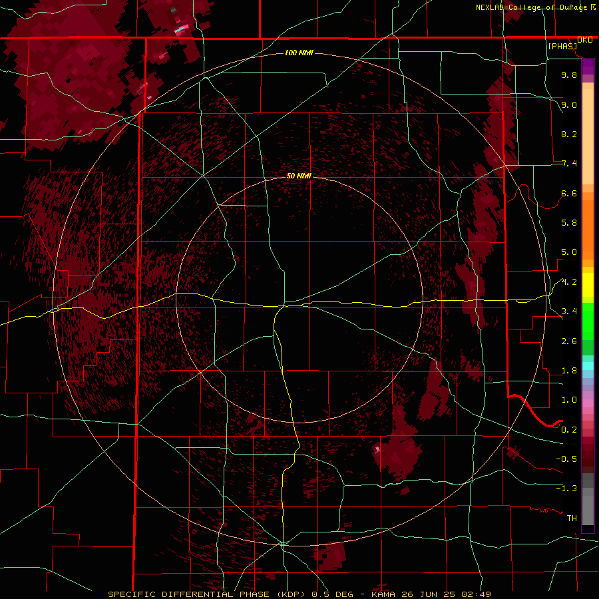Click the 4.2 scale value
The image size is (599, 599).
pos(569,282)
